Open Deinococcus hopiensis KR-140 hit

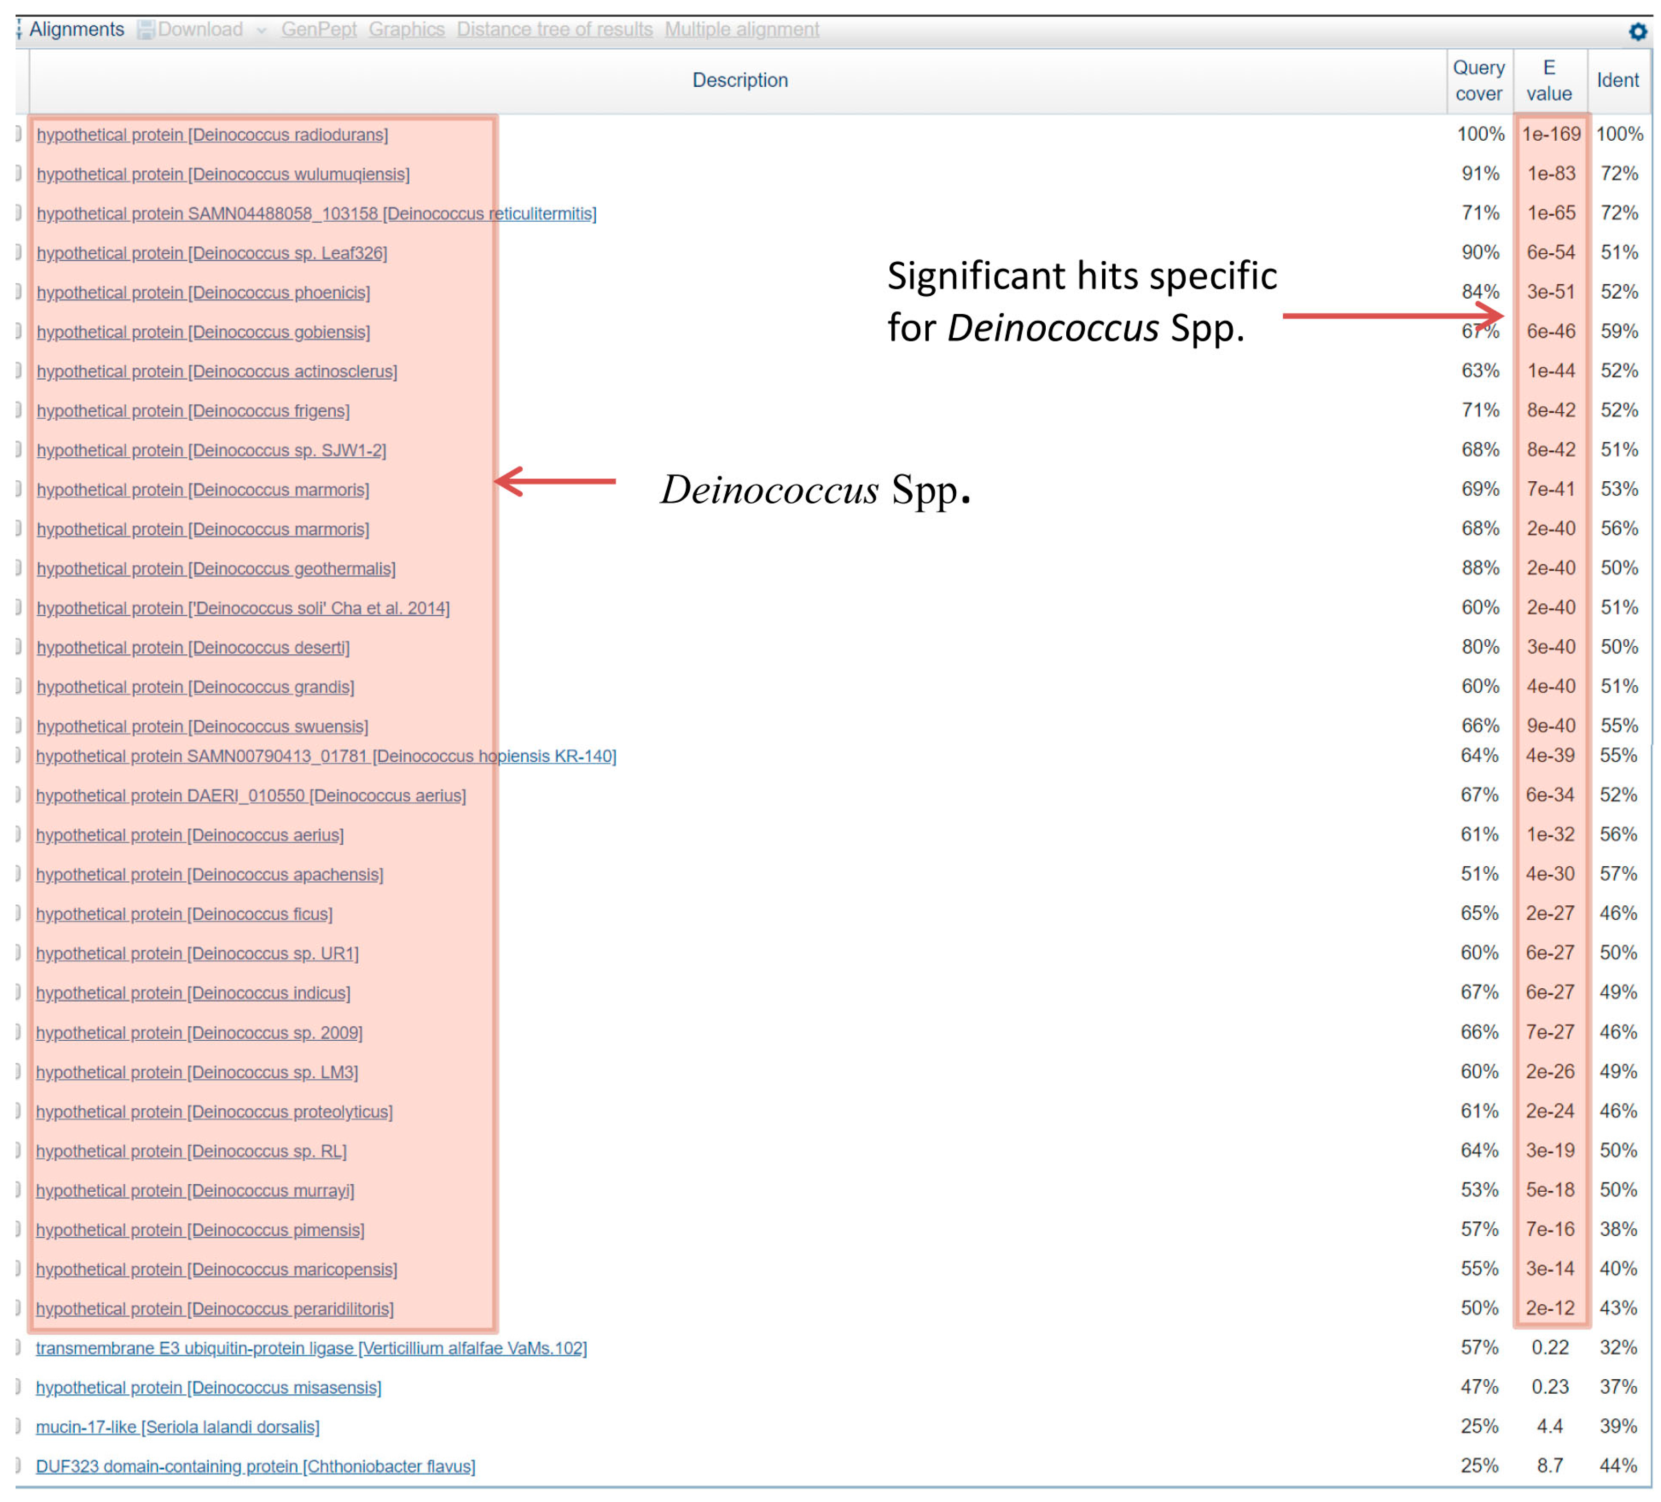[326, 757]
